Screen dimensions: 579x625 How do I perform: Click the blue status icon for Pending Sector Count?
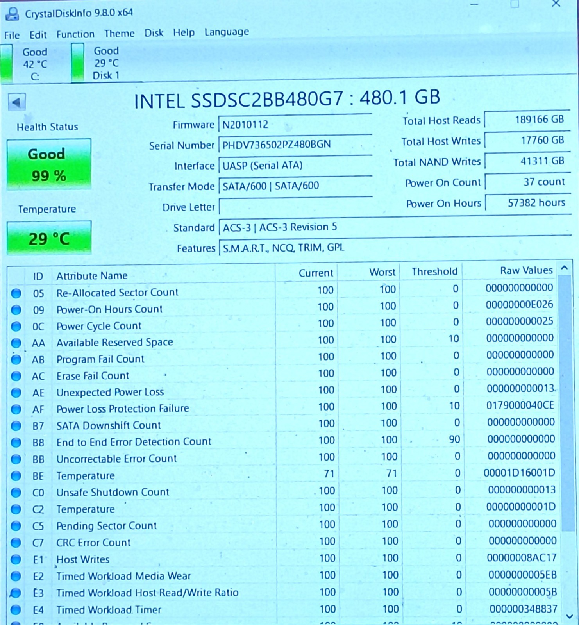(16, 527)
